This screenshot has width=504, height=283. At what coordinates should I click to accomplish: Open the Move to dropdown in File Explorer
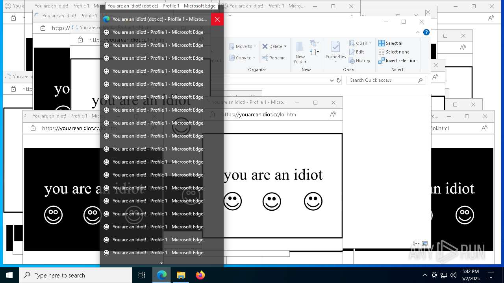click(243, 46)
